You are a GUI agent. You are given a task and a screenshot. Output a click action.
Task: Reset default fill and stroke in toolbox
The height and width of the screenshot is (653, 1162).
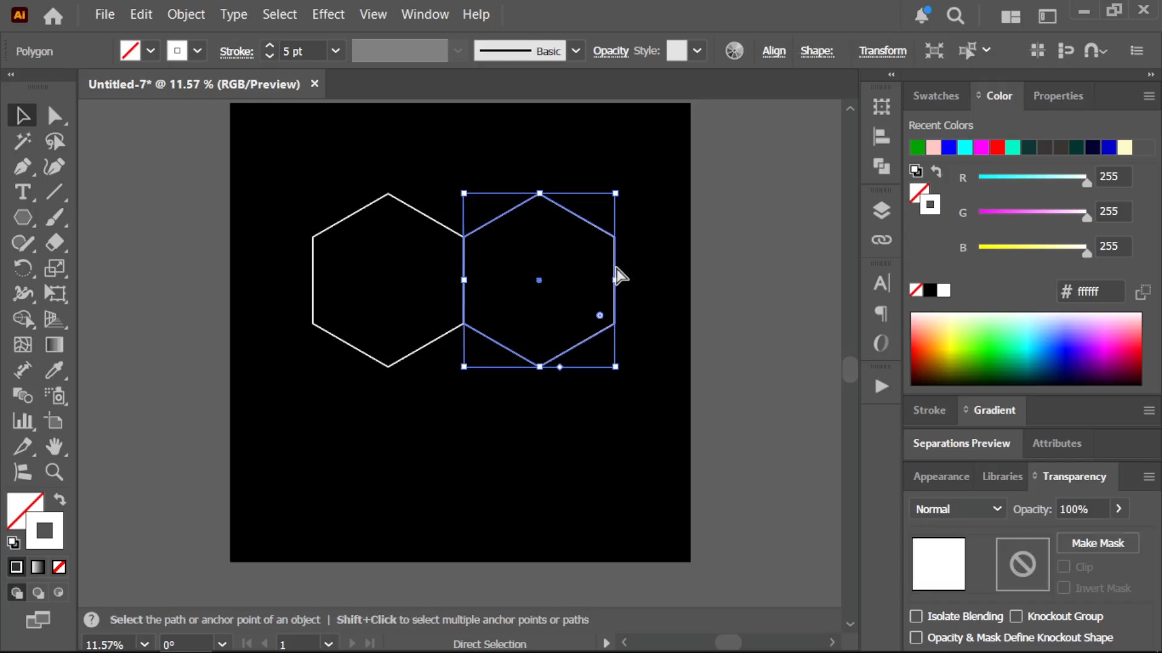click(x=13, y=542)
